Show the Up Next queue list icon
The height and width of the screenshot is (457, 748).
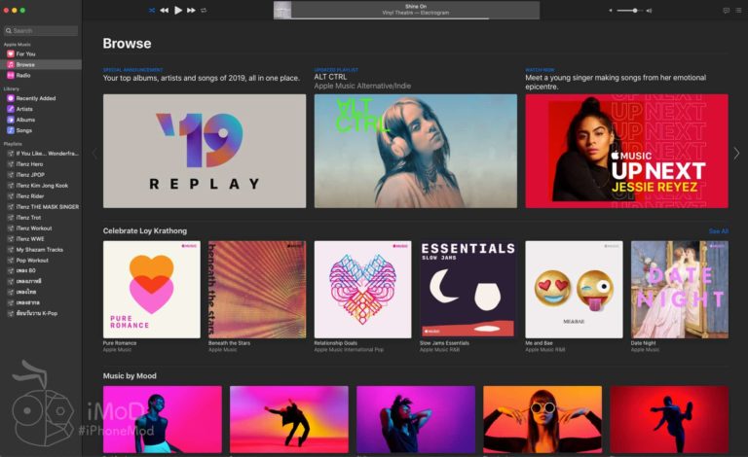click(x=738, y=10)
